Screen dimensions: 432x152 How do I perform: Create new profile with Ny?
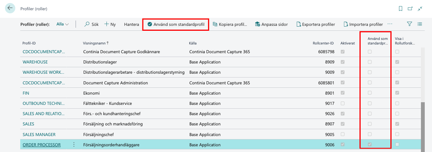pyautogui.click(x=110, y=24)
